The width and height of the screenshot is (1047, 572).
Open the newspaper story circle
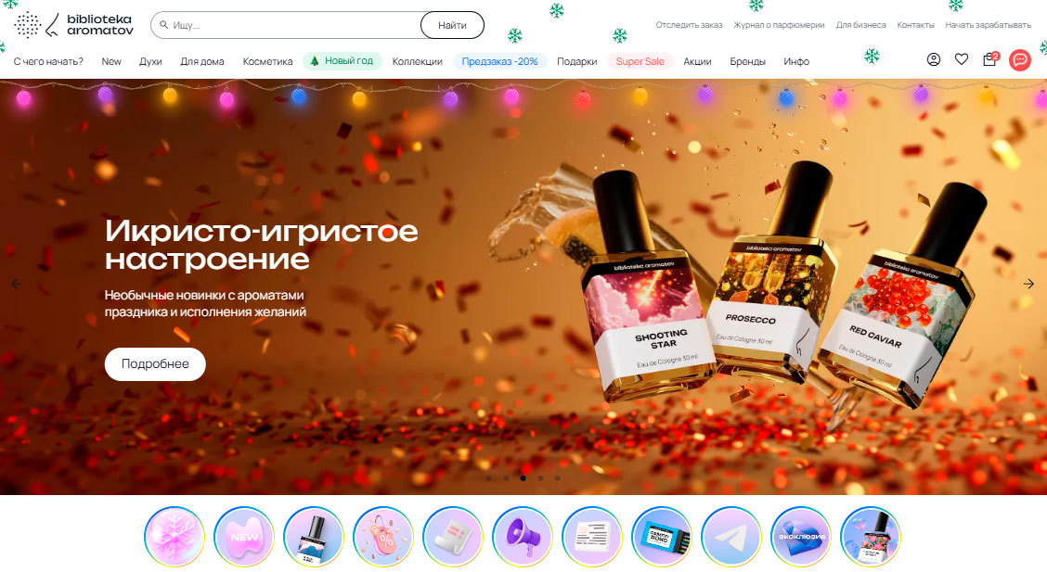click(x=591, y=537)
